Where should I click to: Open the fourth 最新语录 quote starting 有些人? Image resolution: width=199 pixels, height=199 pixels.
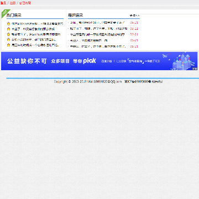pyautogui.click(x=88, y=40)
